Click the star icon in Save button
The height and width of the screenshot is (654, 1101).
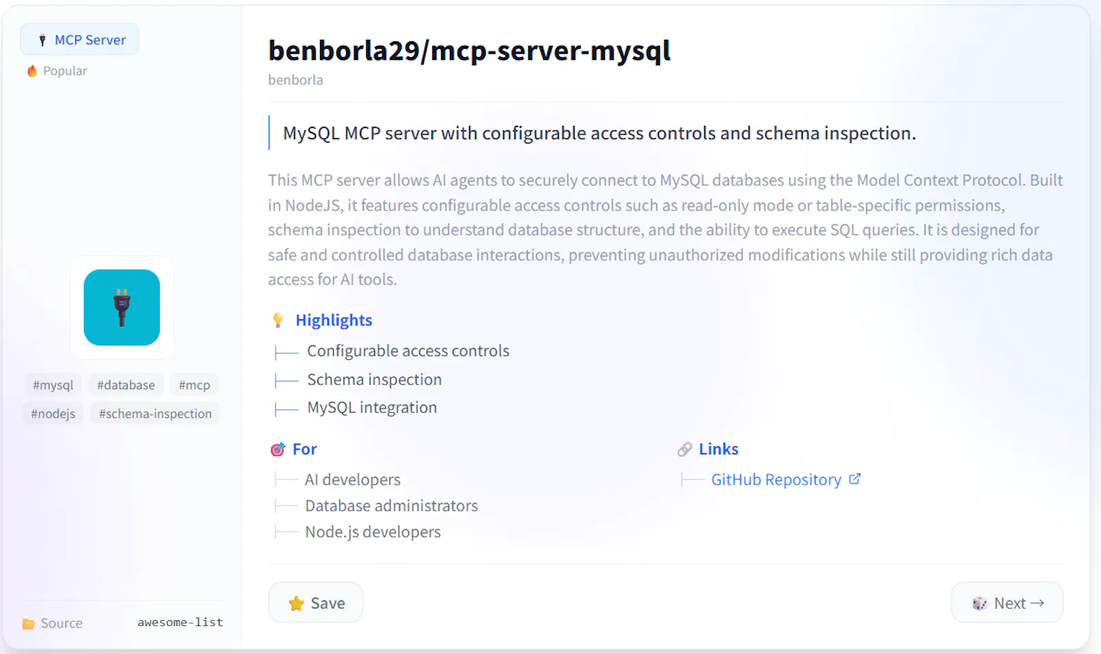(297, 604)
